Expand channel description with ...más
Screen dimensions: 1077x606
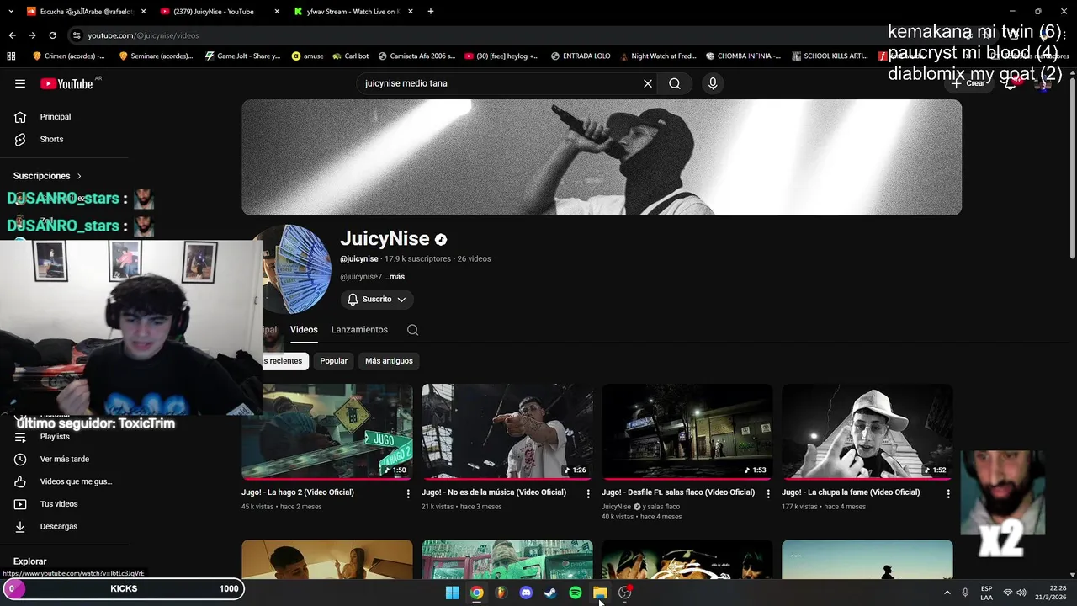[x=394, y=277]
